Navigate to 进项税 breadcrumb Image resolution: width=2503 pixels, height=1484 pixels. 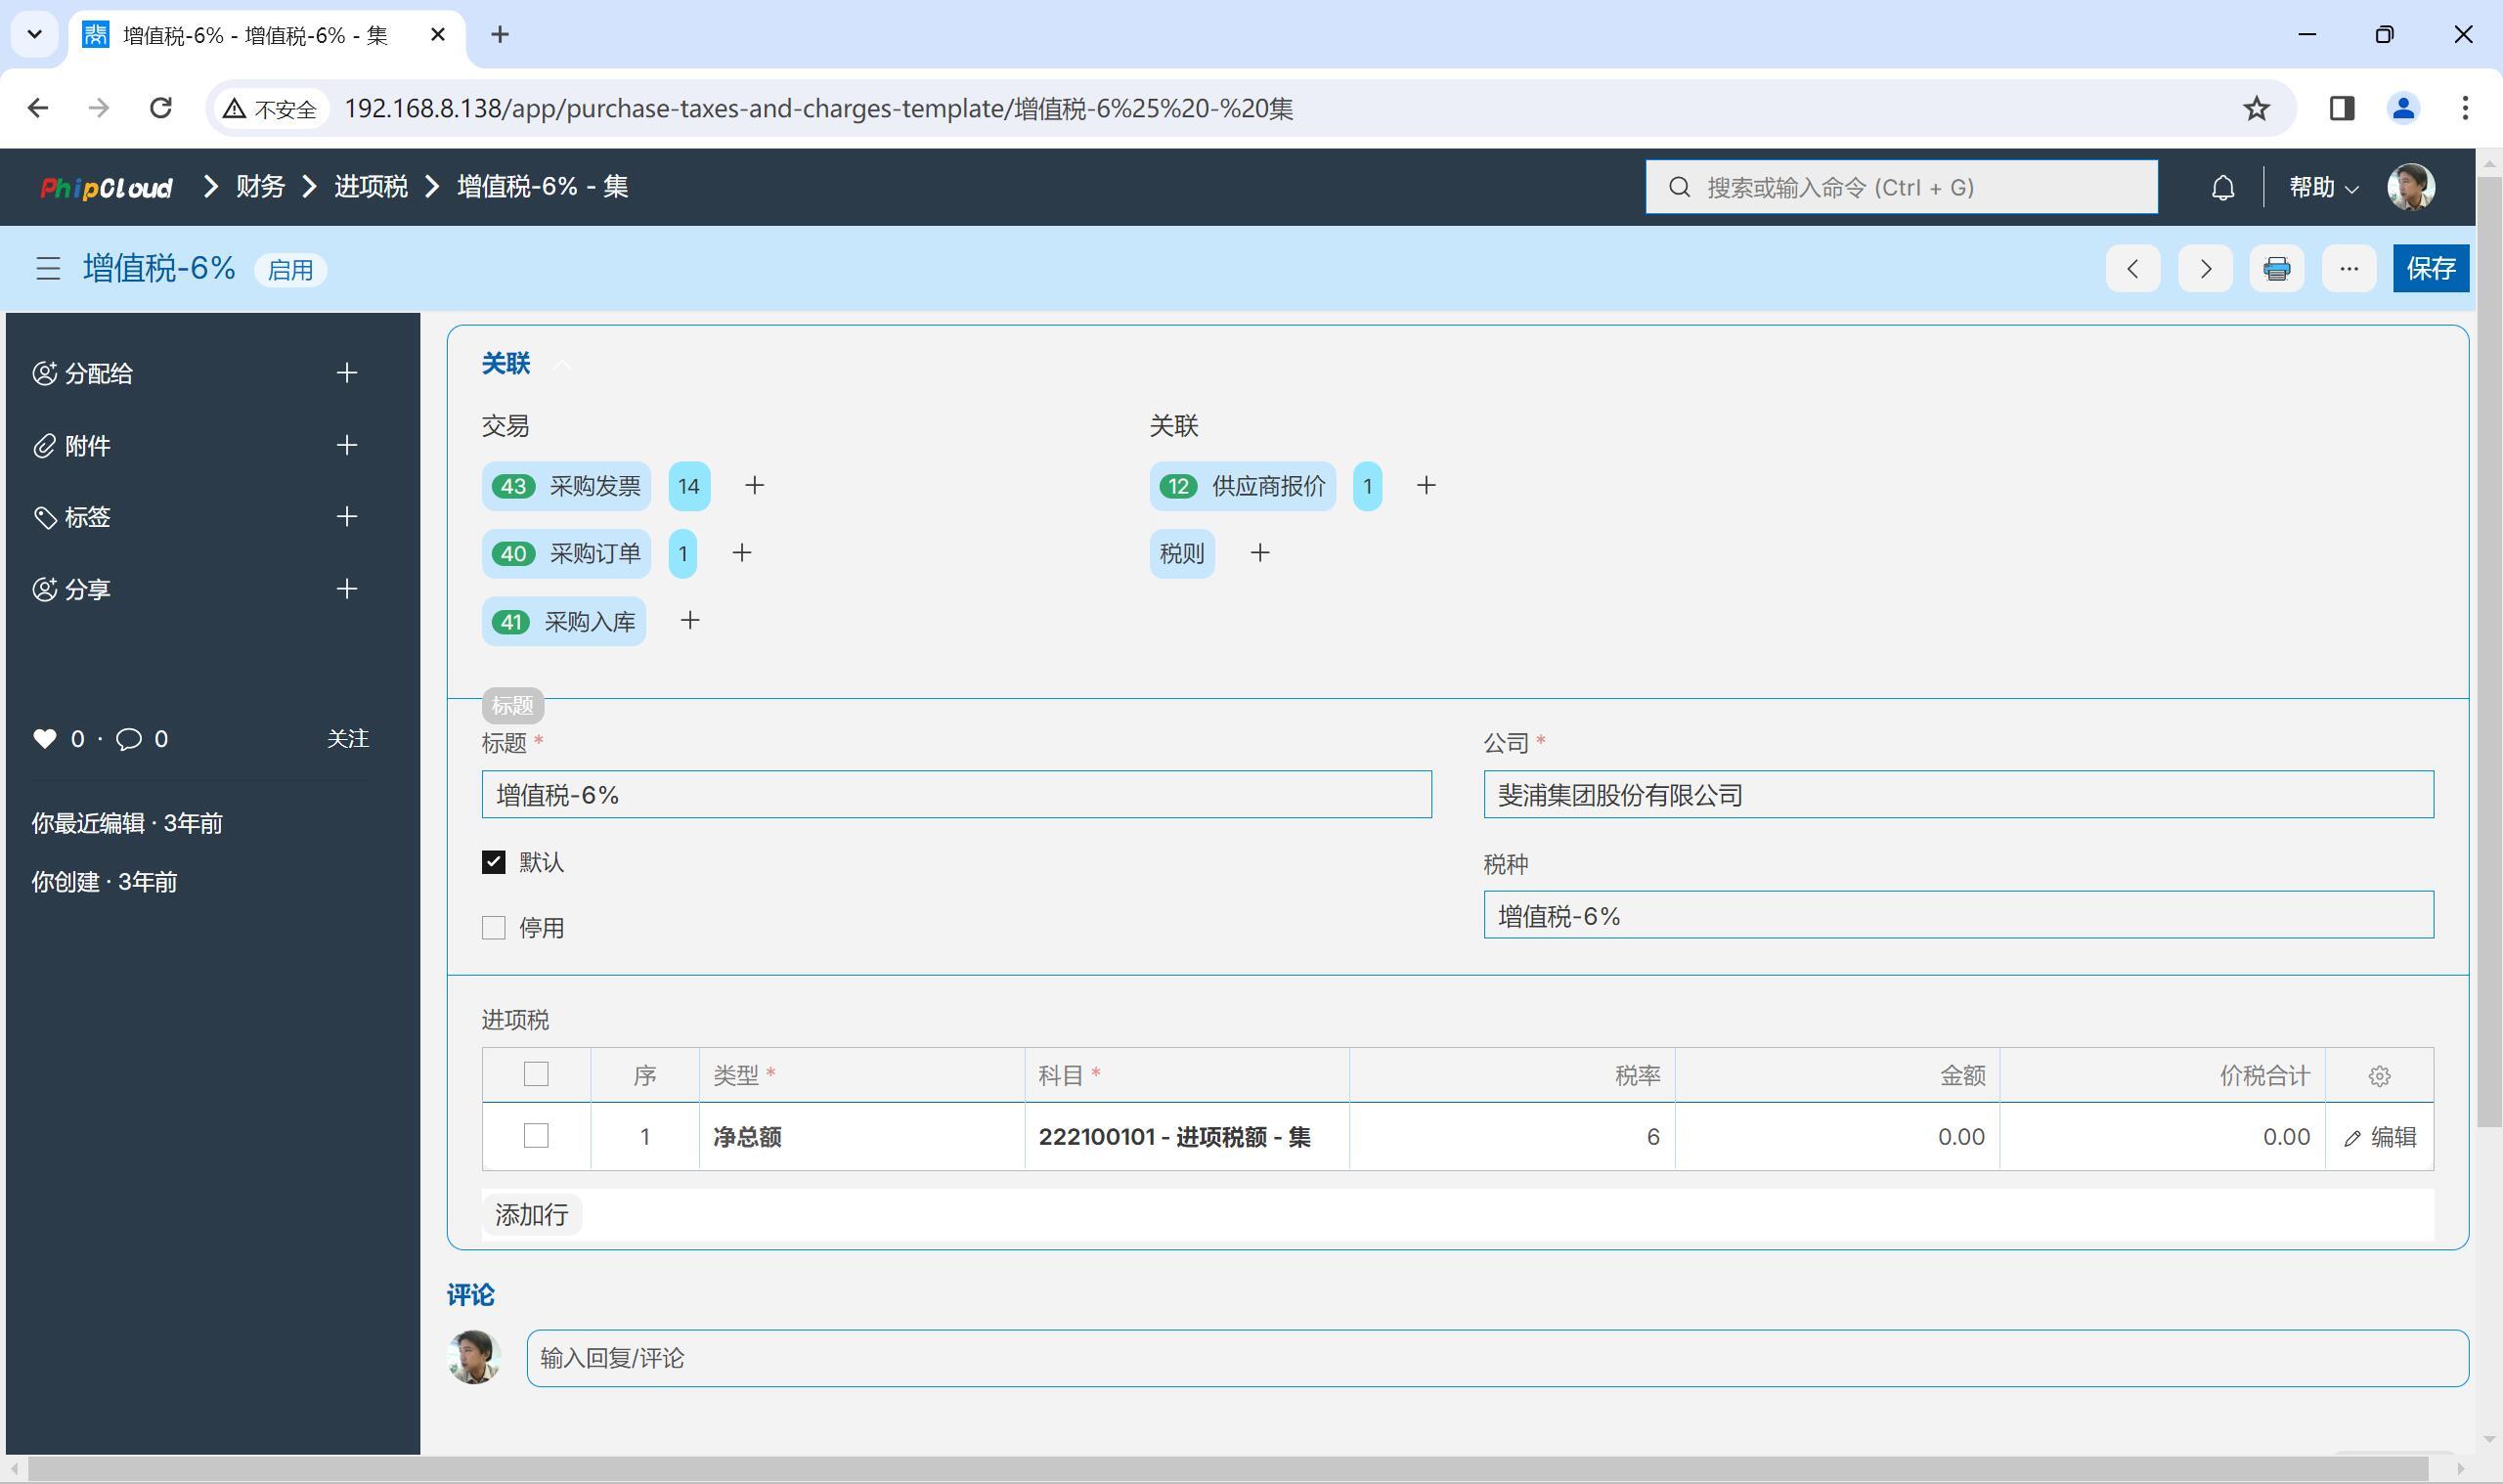370,187
